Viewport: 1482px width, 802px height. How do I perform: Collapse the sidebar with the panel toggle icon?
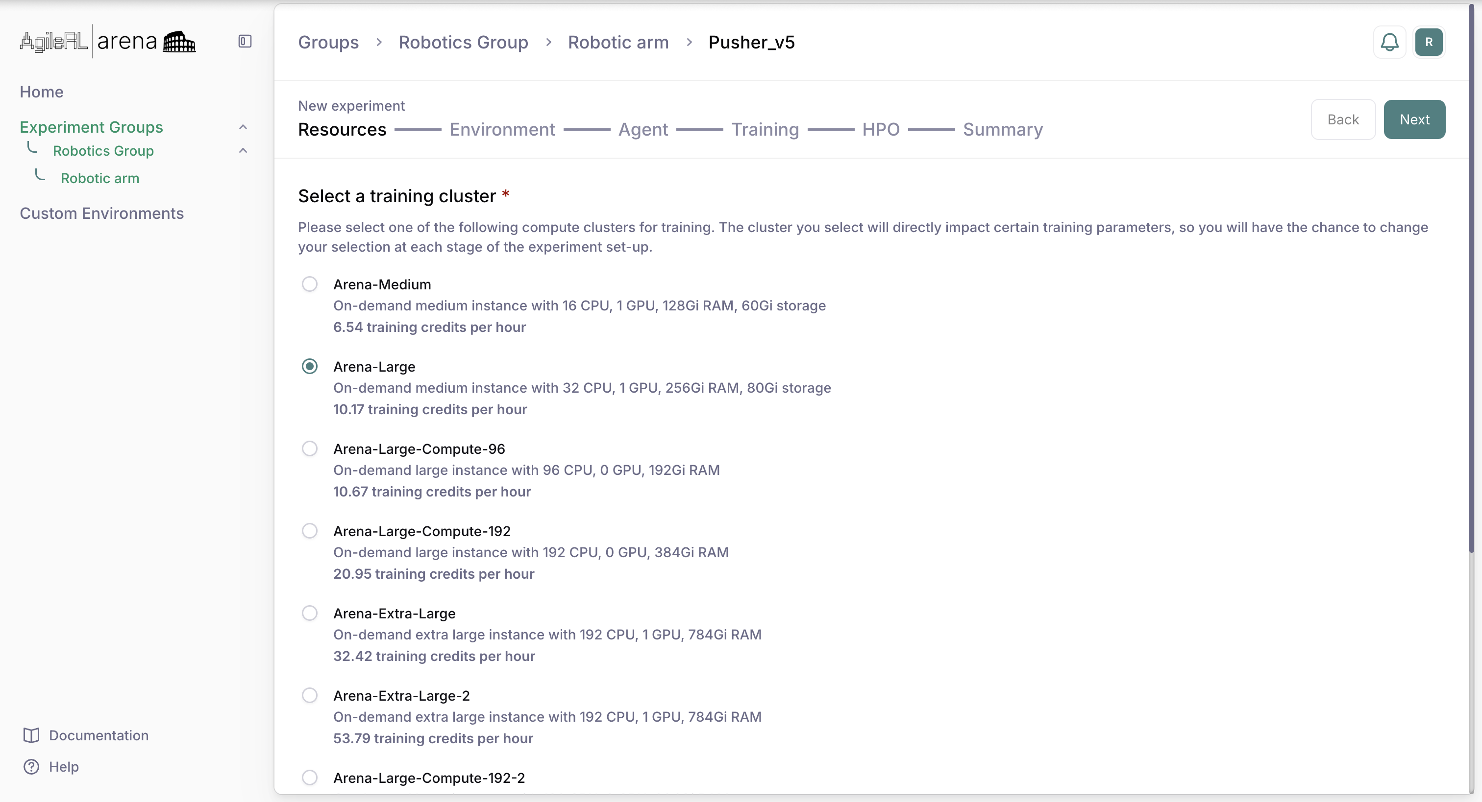244,41
